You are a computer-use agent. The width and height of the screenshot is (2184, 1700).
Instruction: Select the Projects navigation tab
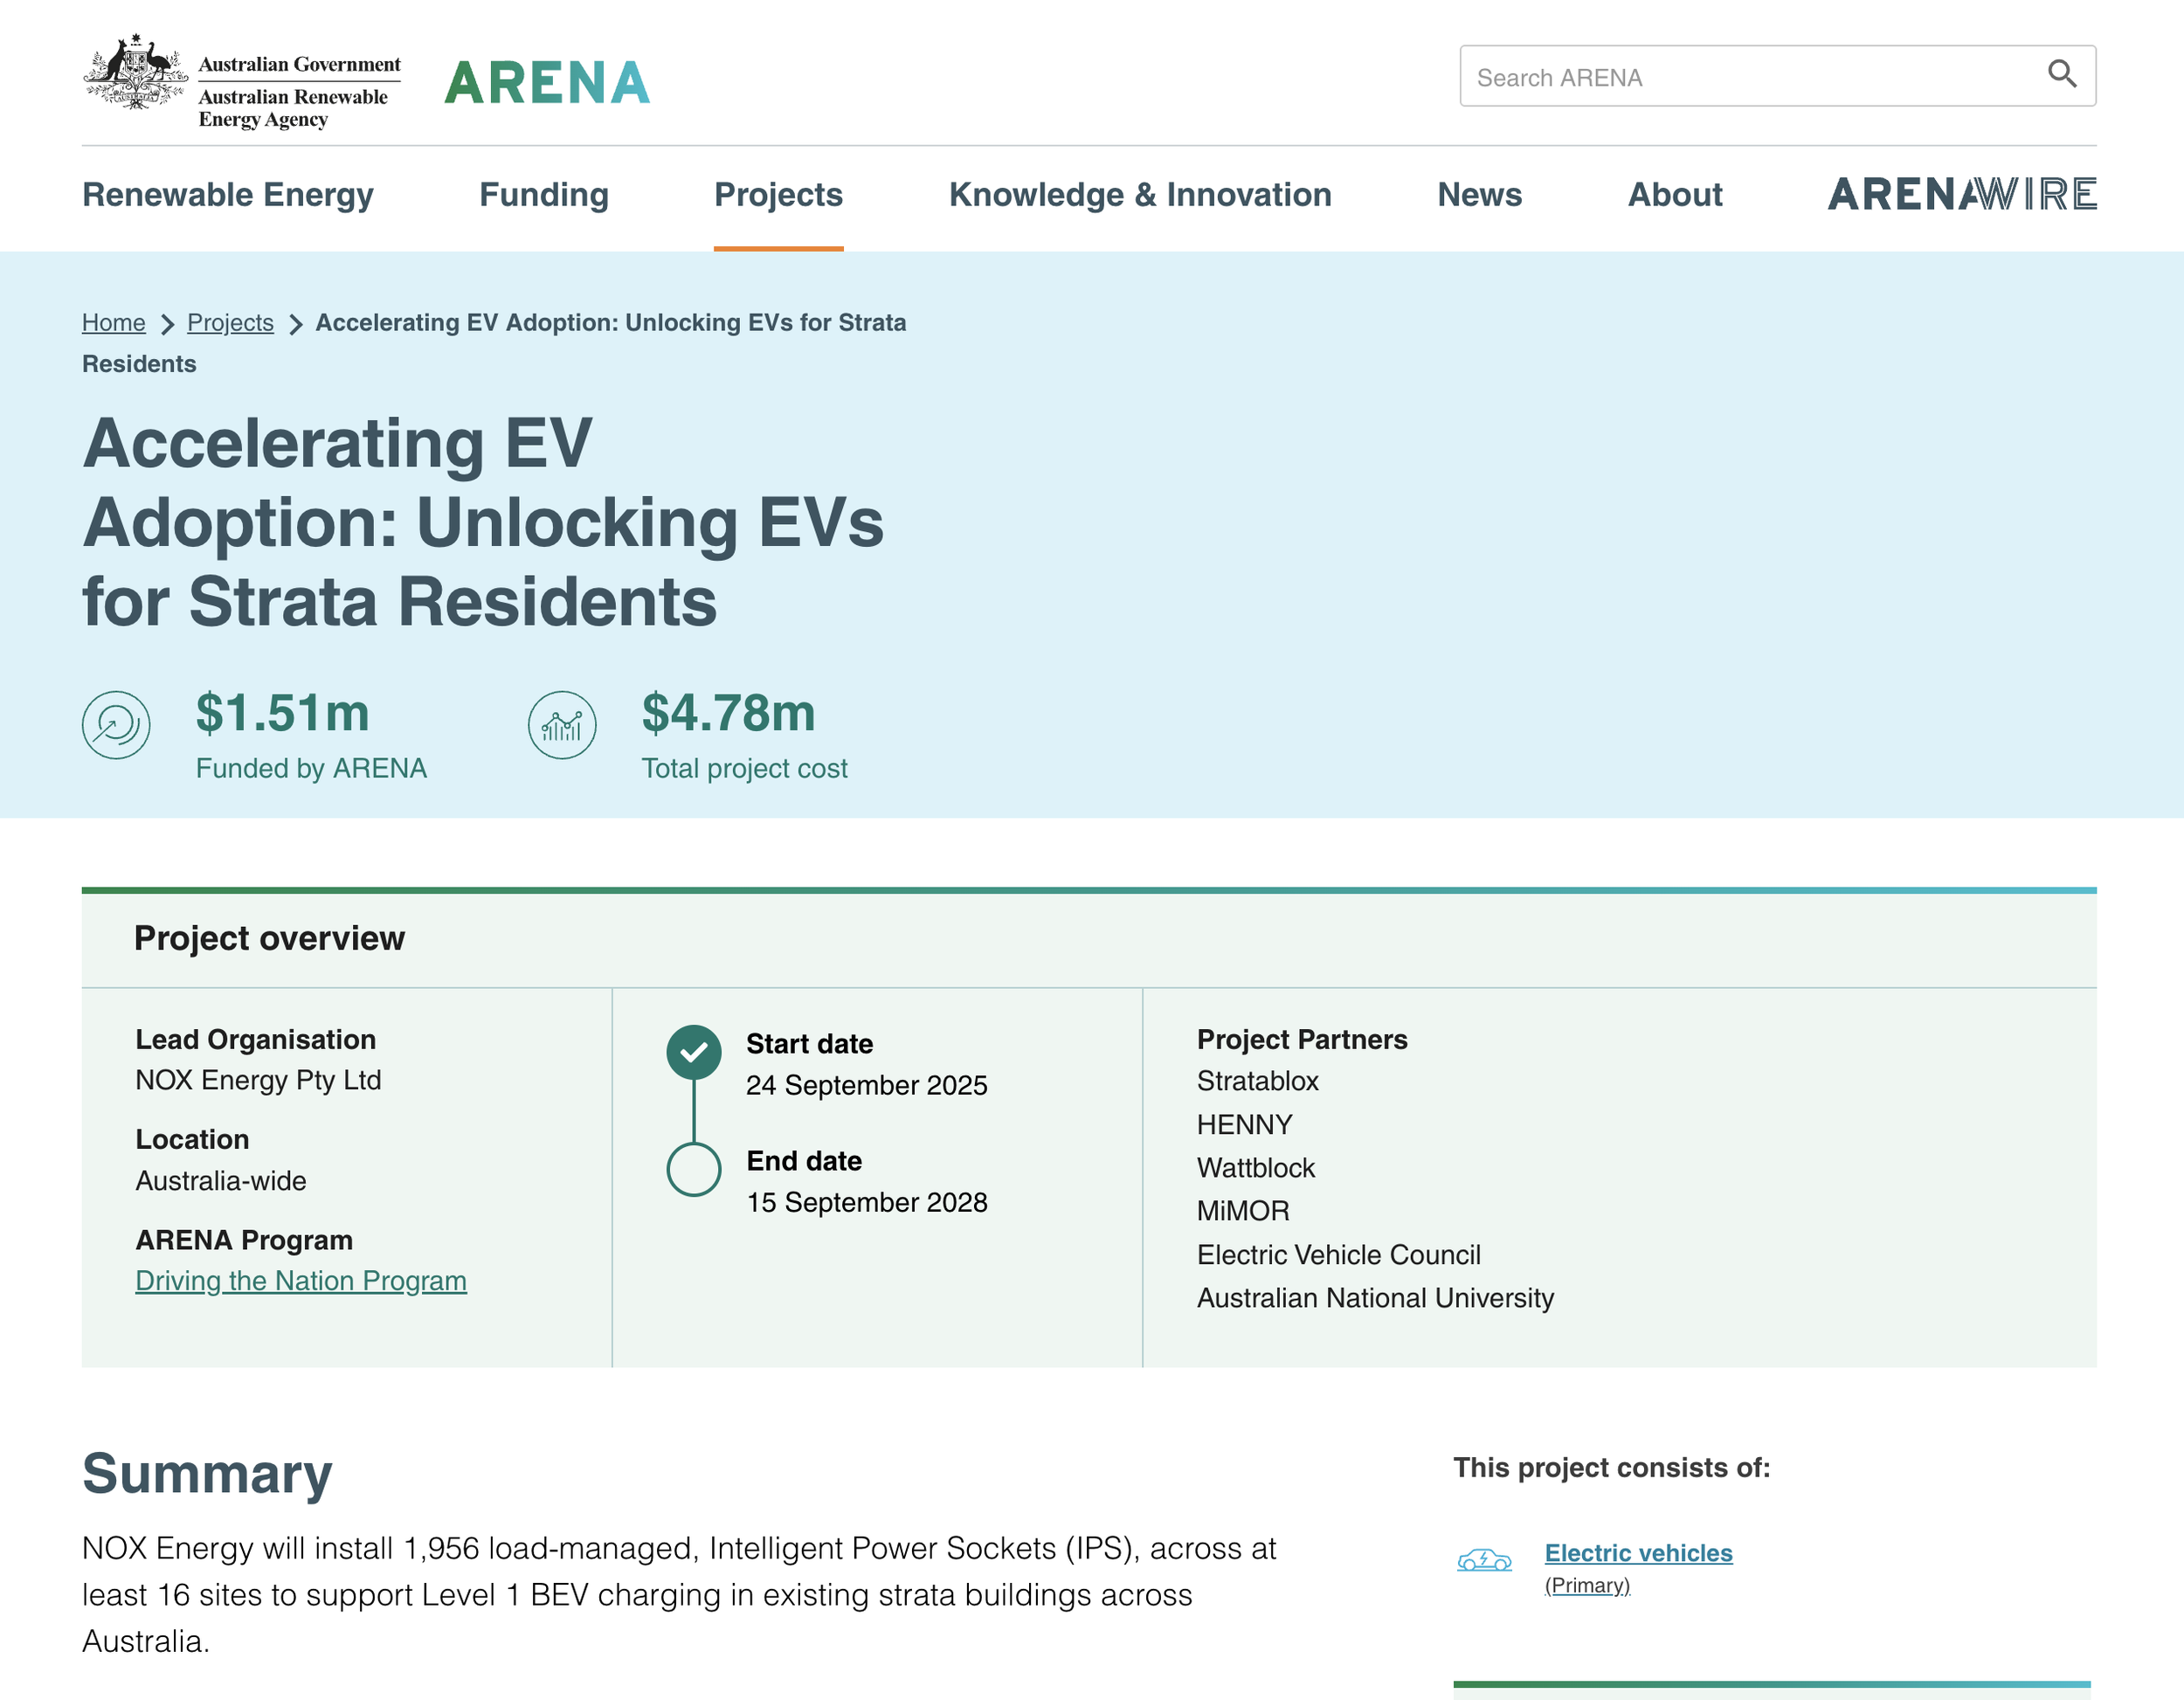coord(778,195)
